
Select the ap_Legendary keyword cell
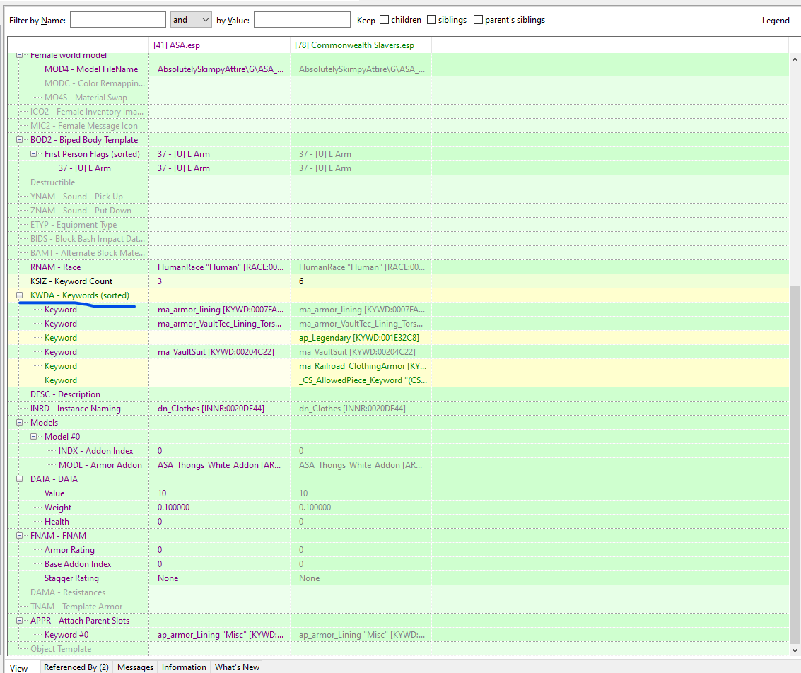pyautogui.click(x=359, y=337)
